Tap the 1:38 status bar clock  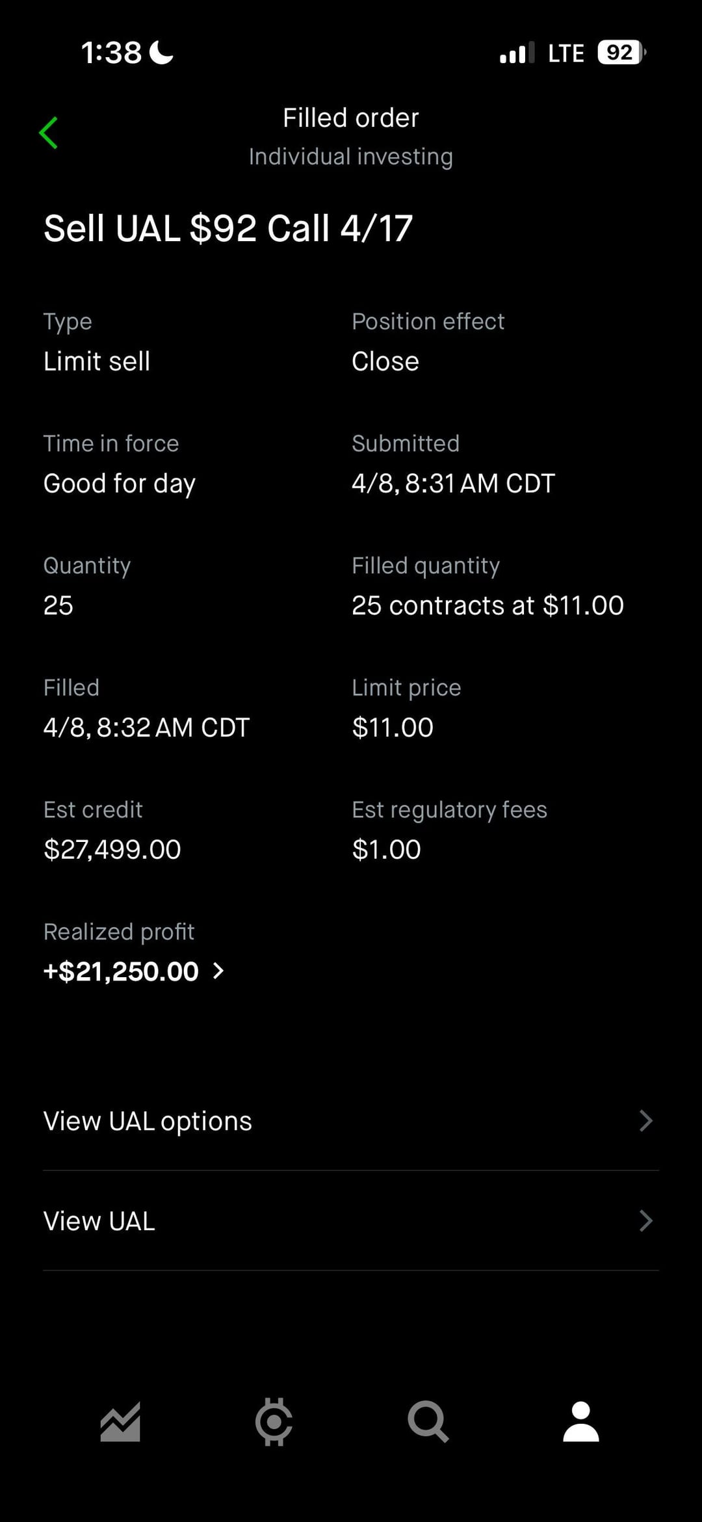111,53
